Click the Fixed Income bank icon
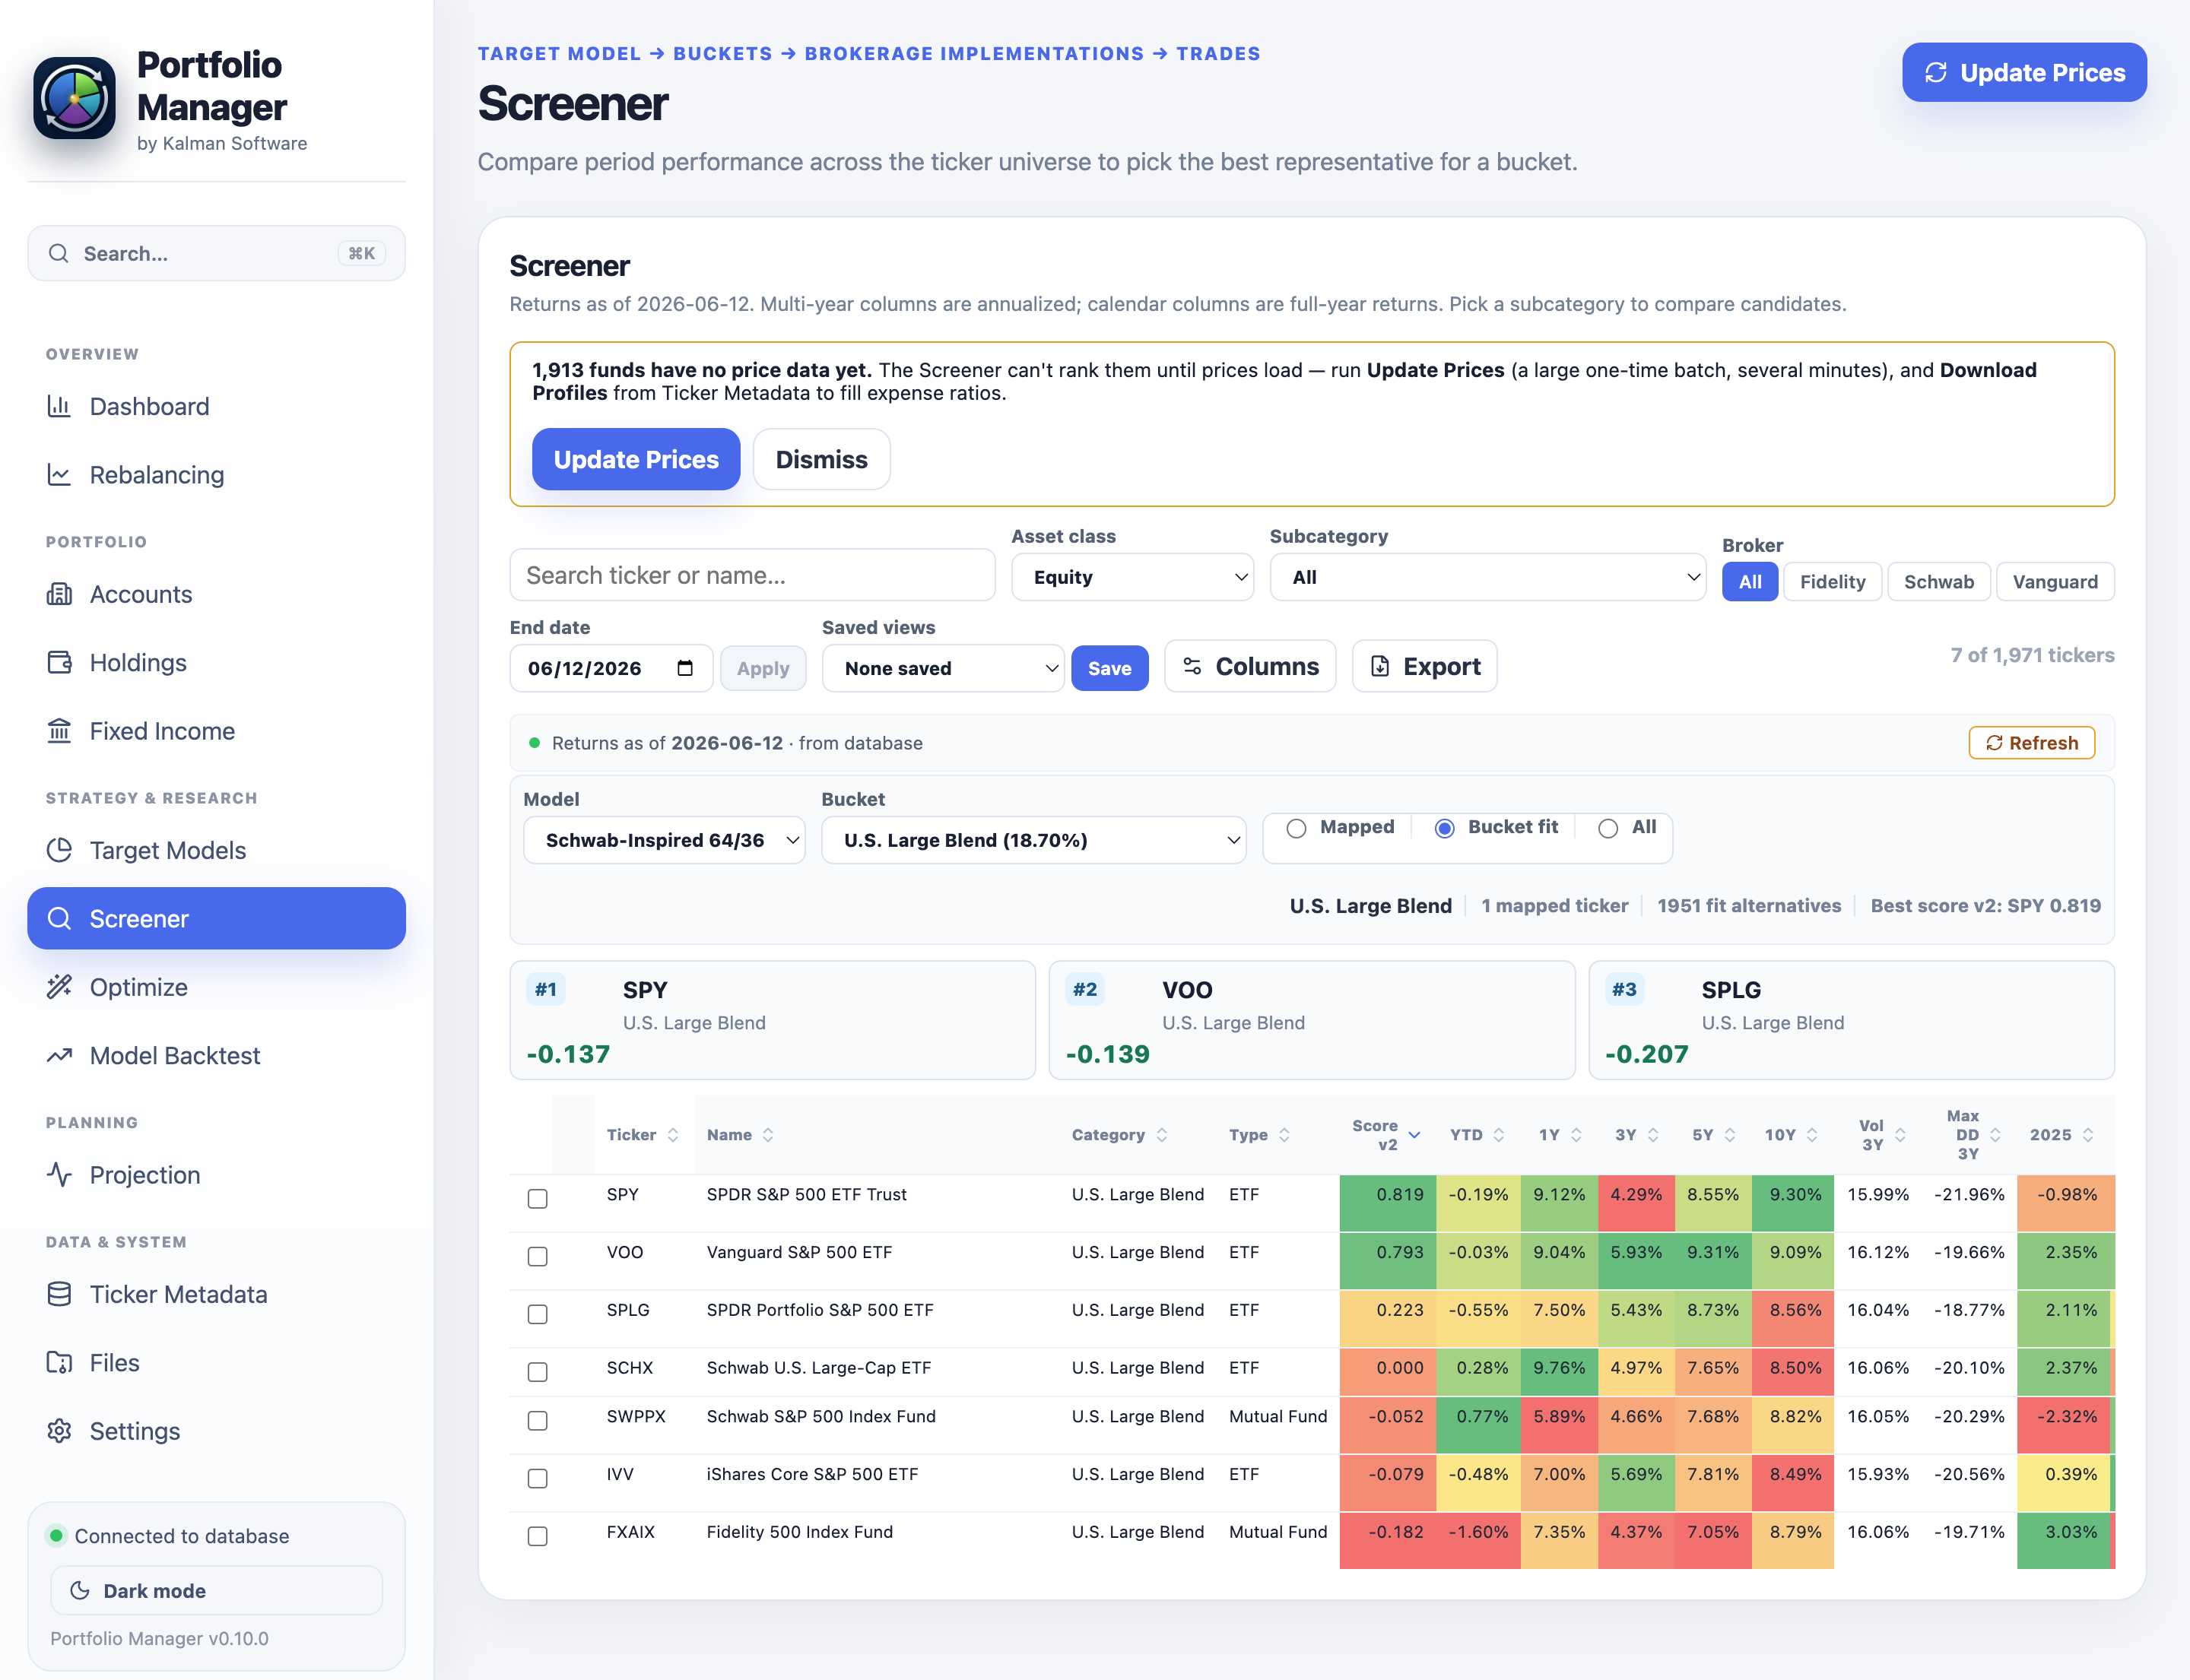Screen dimensions: 2190x1680 (x=59, y=731)
